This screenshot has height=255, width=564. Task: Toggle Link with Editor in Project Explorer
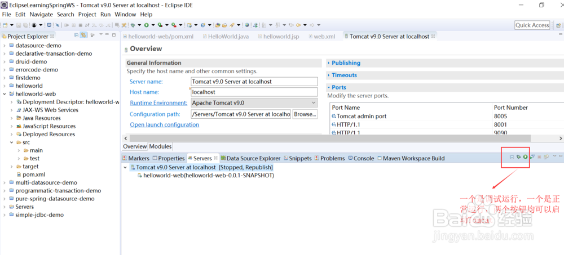pos(83,35)
